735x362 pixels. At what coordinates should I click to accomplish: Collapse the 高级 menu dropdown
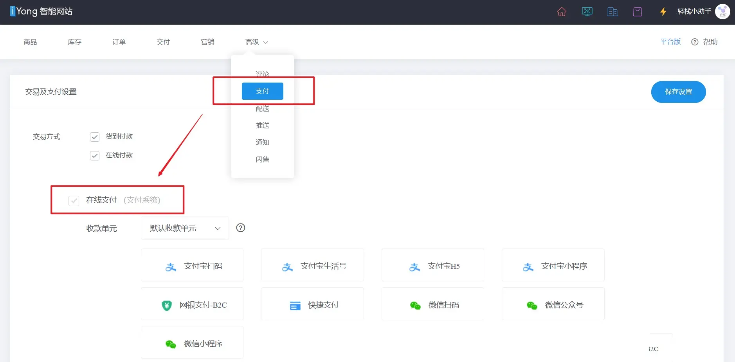click(x=256, y=42)
